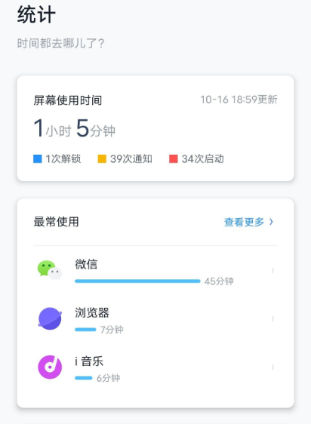Open 查看更多 link
This screenshot has width=311, height=424.
(x=244, y=222)
